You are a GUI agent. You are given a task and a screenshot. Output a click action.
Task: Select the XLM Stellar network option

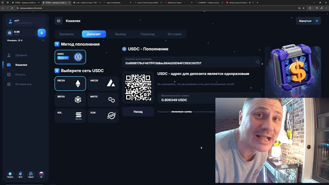[103, 116]
